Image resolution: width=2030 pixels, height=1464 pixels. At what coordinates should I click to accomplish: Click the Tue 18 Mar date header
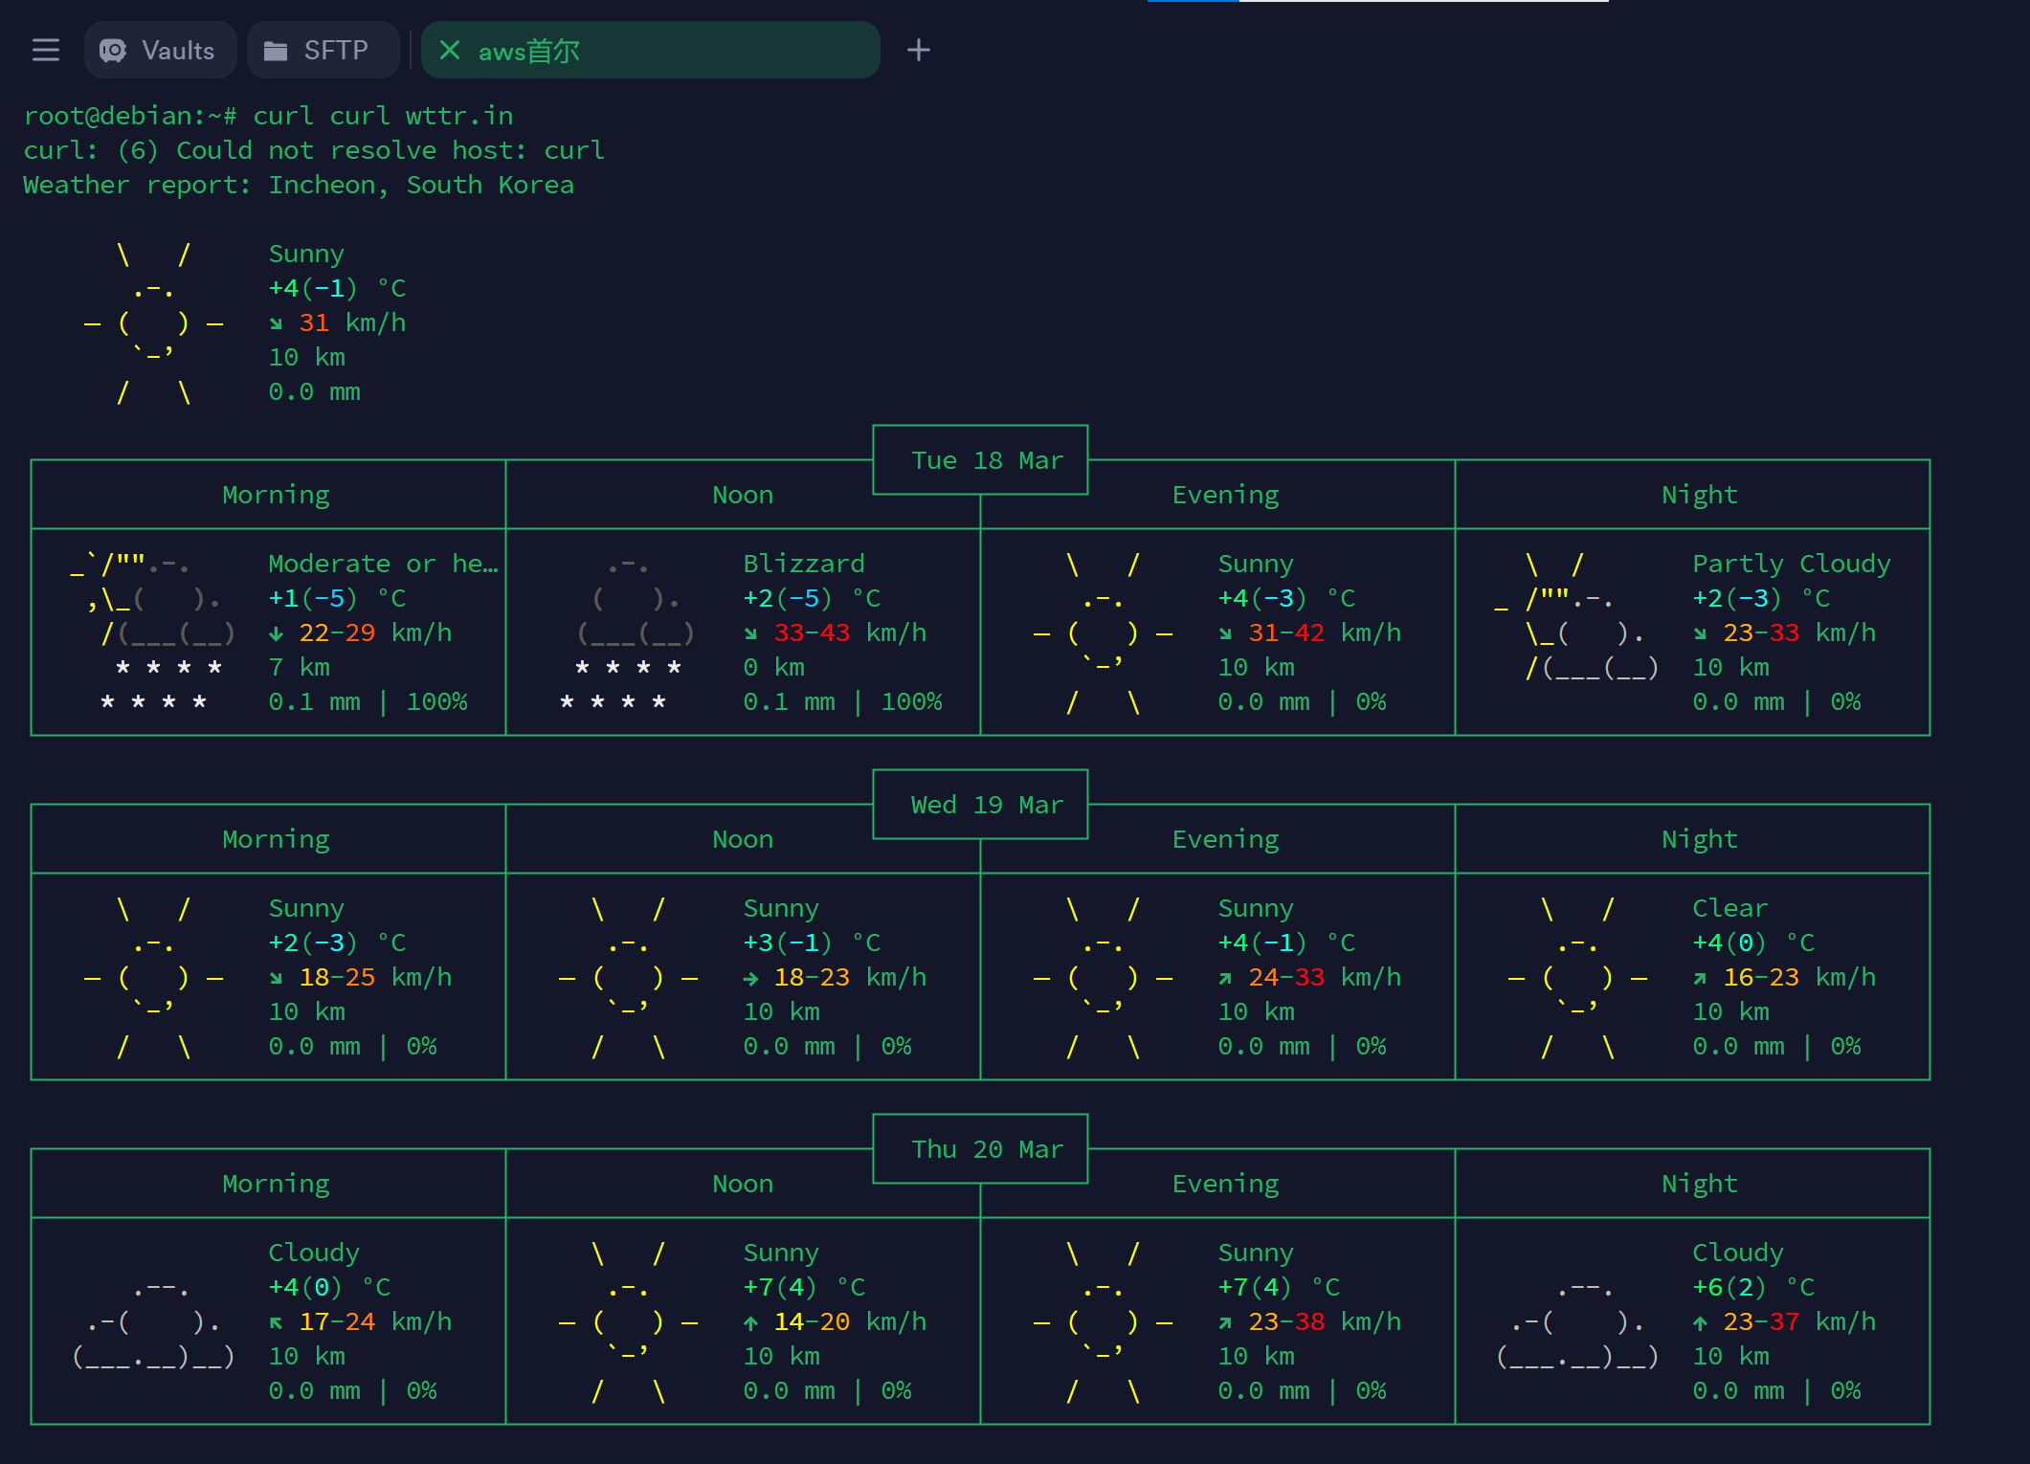[987, 460]
